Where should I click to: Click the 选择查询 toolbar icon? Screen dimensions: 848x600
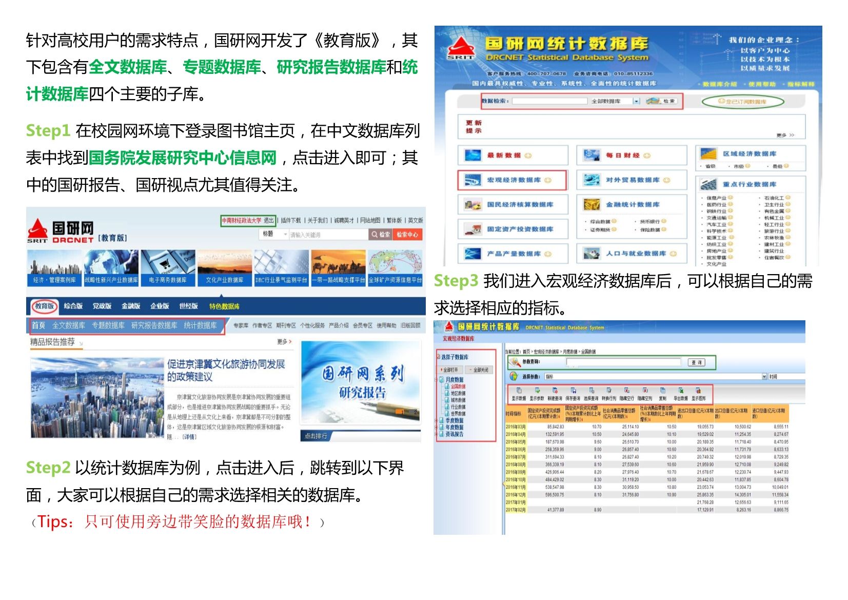point(591,391)
